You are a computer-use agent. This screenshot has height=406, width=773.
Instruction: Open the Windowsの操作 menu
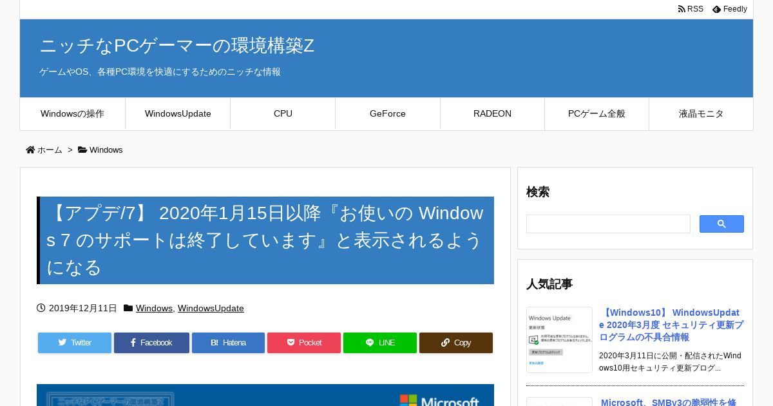click(73, 113)
